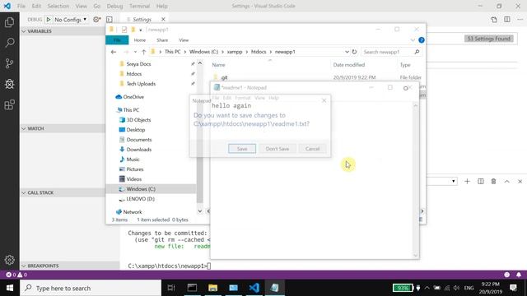
Task: Open the Debug view bug icon in VS Code
Action: (x=9, y=84)
